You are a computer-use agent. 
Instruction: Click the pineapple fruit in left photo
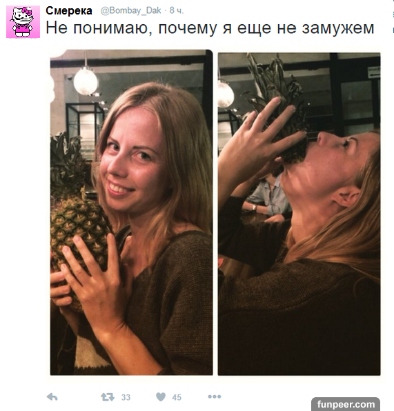[x=79, y=243]
